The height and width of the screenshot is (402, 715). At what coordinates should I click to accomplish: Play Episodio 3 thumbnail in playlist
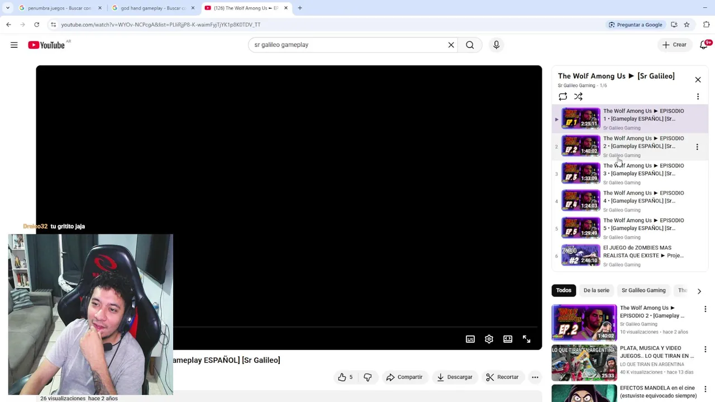point(581,173)
